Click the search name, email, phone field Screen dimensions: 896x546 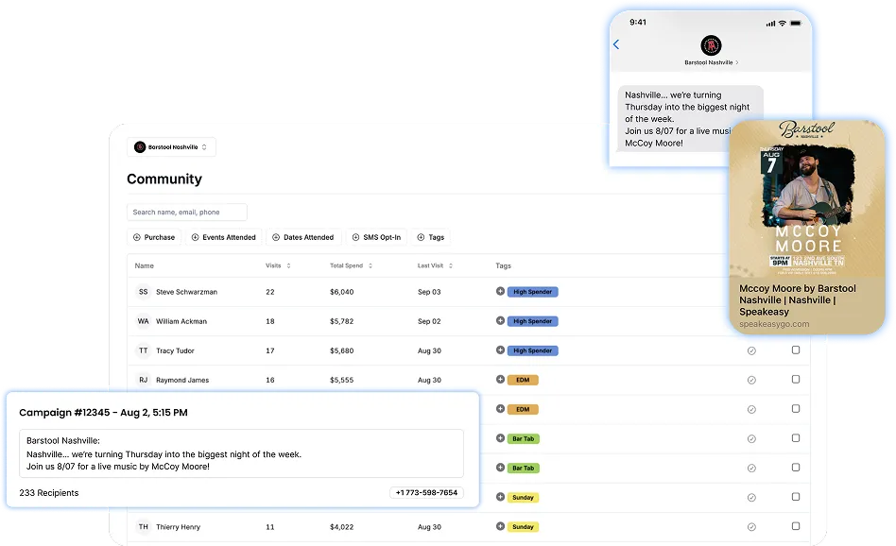[x=186, y=212]
